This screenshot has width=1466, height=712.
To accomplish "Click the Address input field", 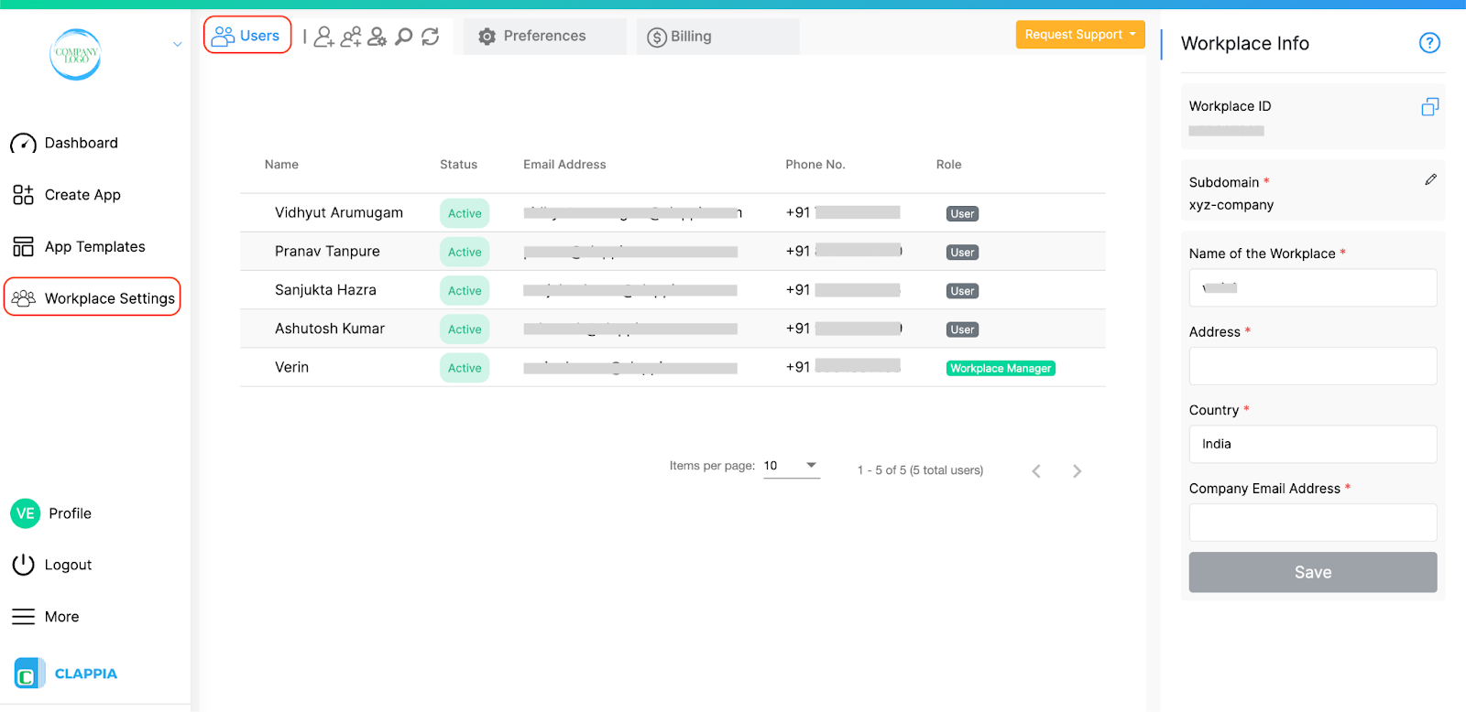I will (1313, 366).
